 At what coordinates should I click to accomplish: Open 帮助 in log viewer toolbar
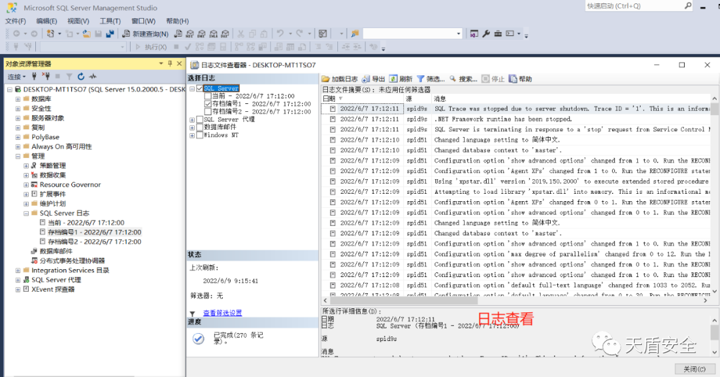[x=520, y=79]
